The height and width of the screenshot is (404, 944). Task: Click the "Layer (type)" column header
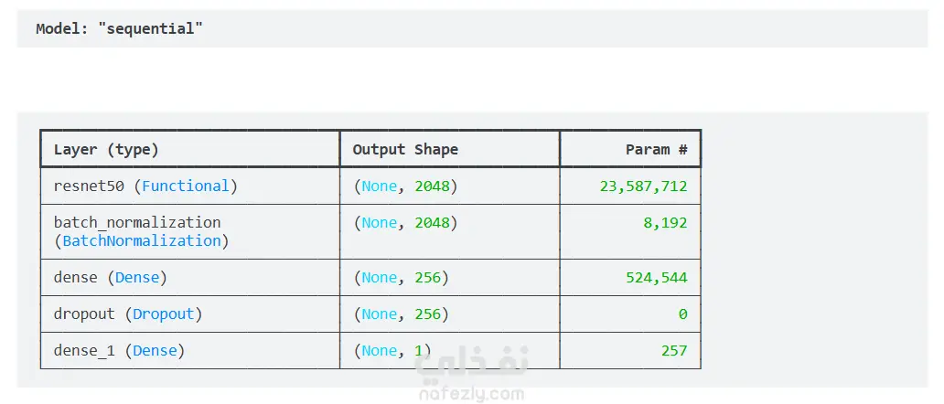tap(106, 149)
